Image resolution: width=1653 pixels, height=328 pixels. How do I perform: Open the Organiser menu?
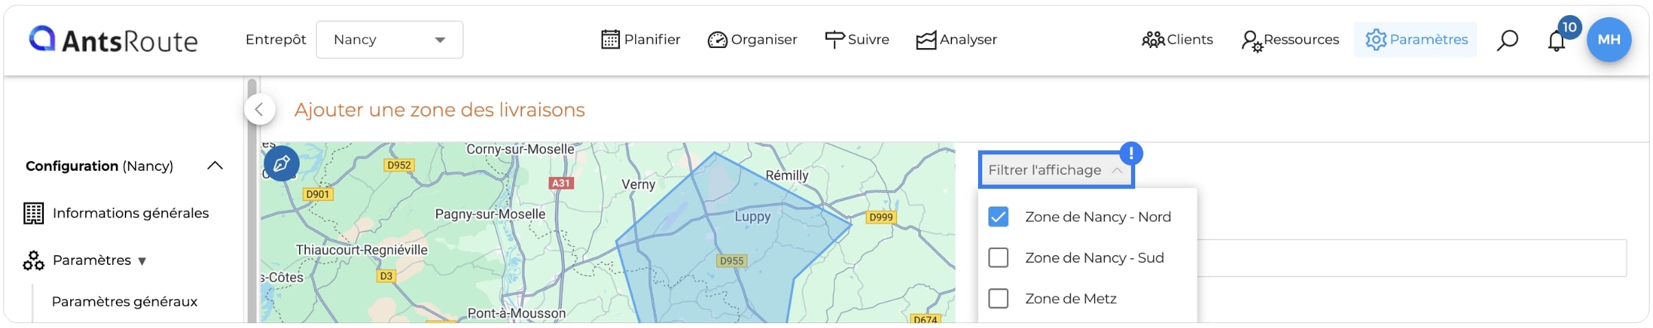click(x=752, y=40)
